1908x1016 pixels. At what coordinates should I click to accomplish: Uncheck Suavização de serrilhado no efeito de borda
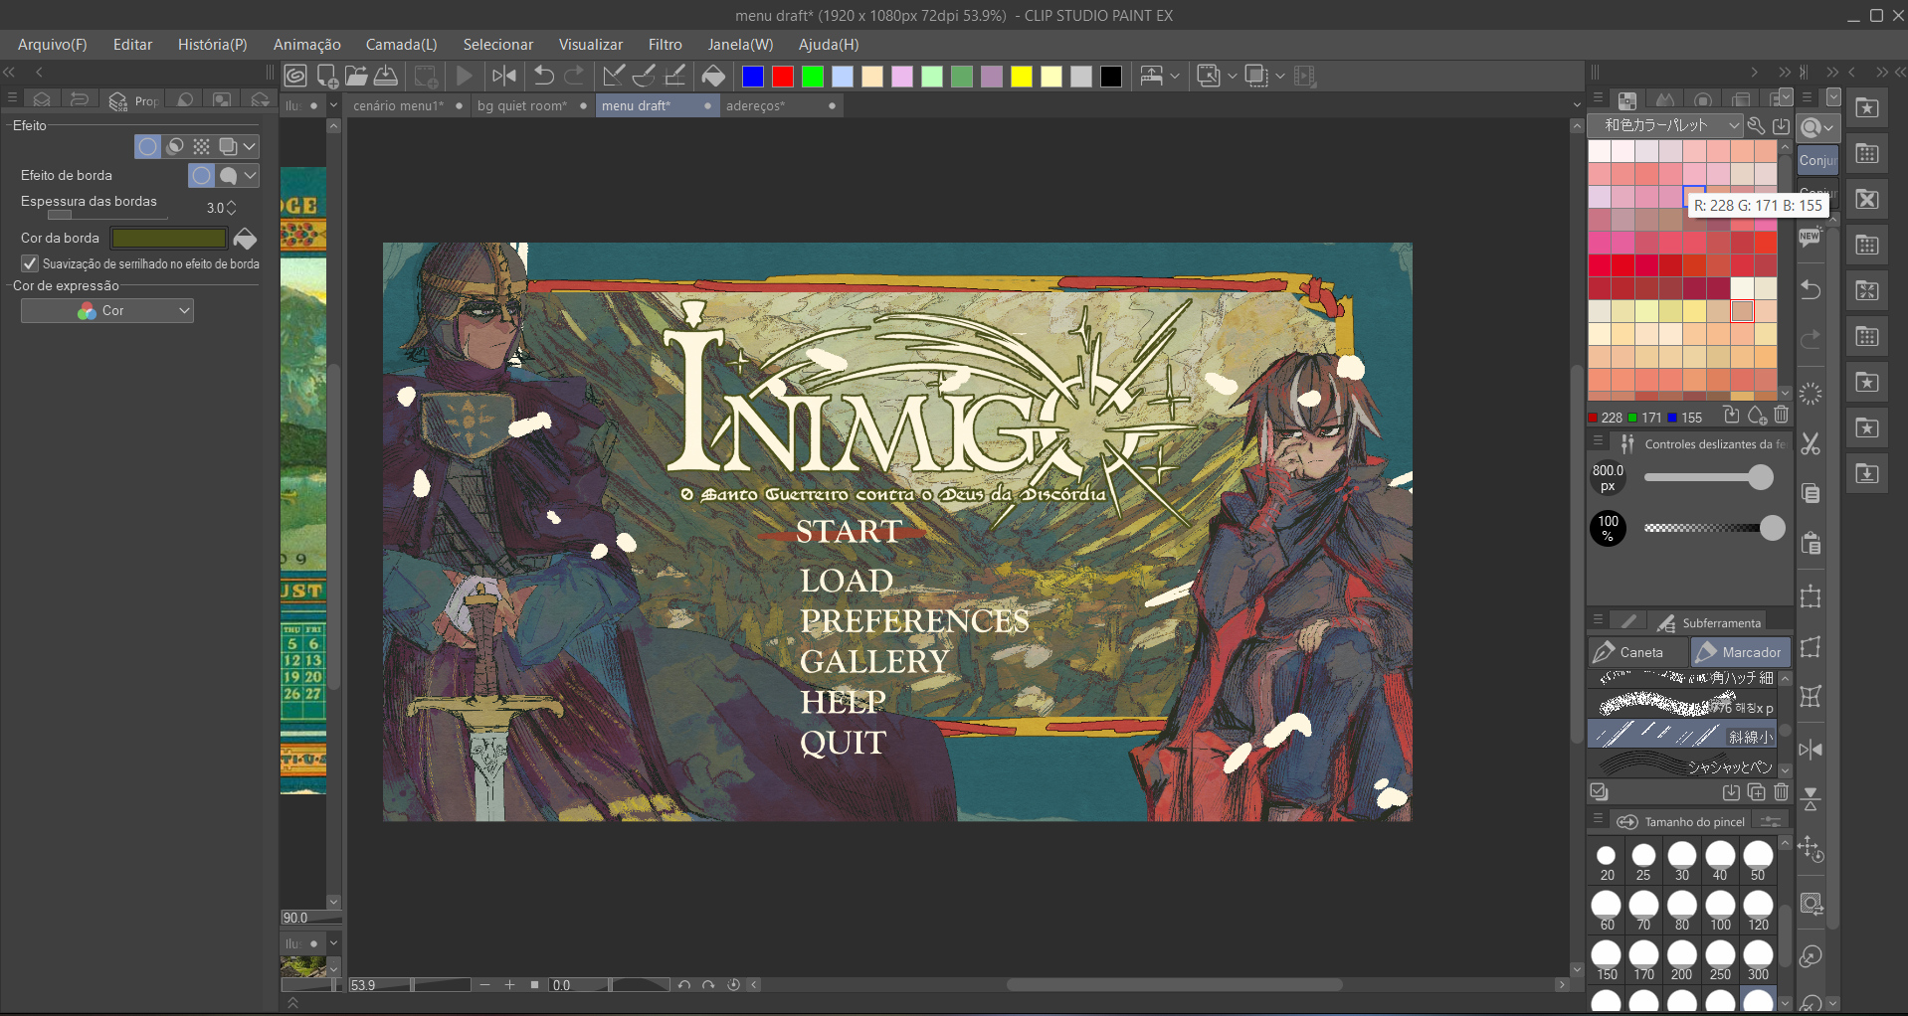pyautogui.click(x=30, y=263)
